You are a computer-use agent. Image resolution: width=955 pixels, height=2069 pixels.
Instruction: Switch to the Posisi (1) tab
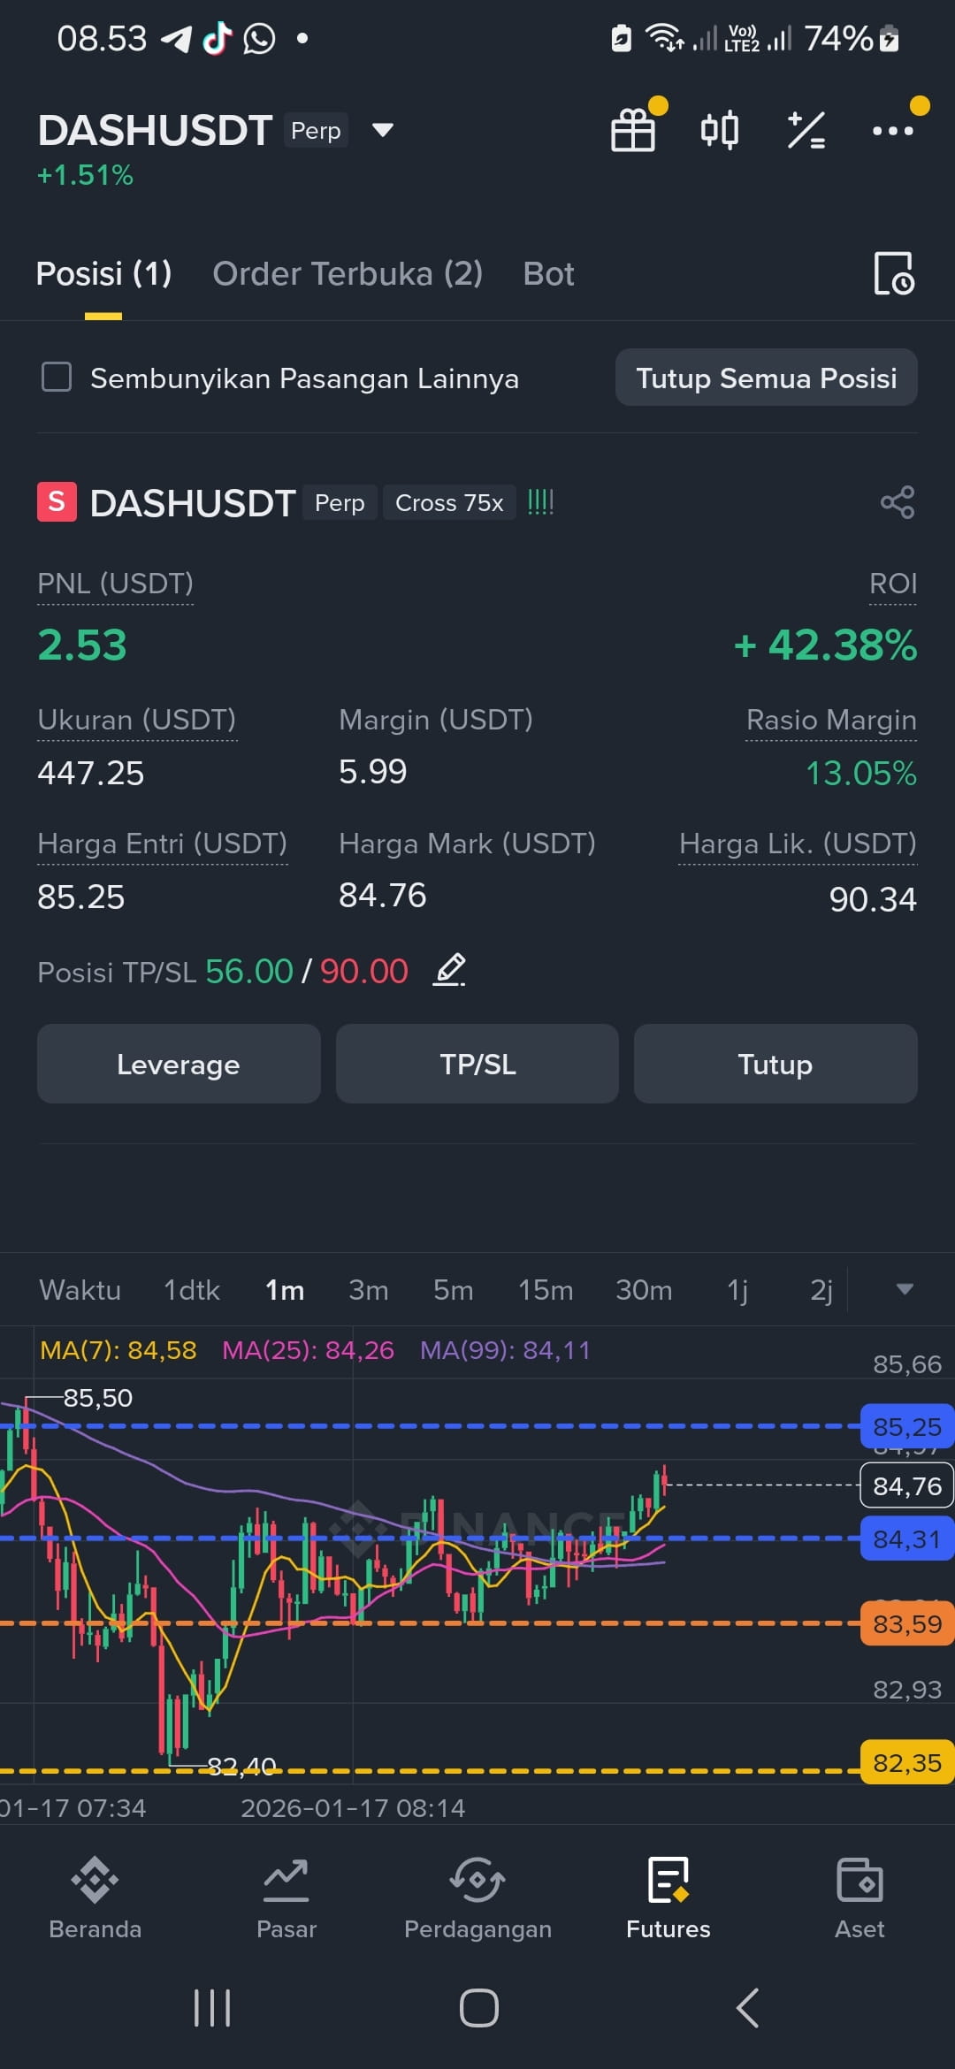[103, 273]
